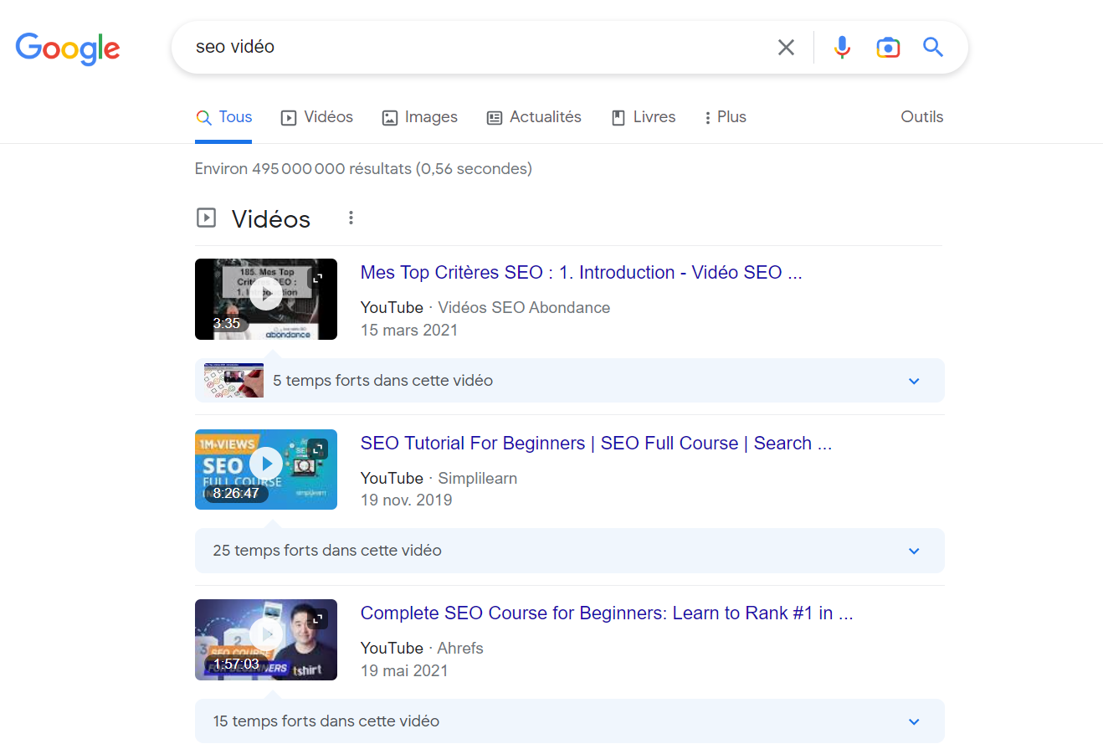Screen dimensions: 1103x744
Task: Click in the 'seo vidéo' search field
Action: (477, 48)
